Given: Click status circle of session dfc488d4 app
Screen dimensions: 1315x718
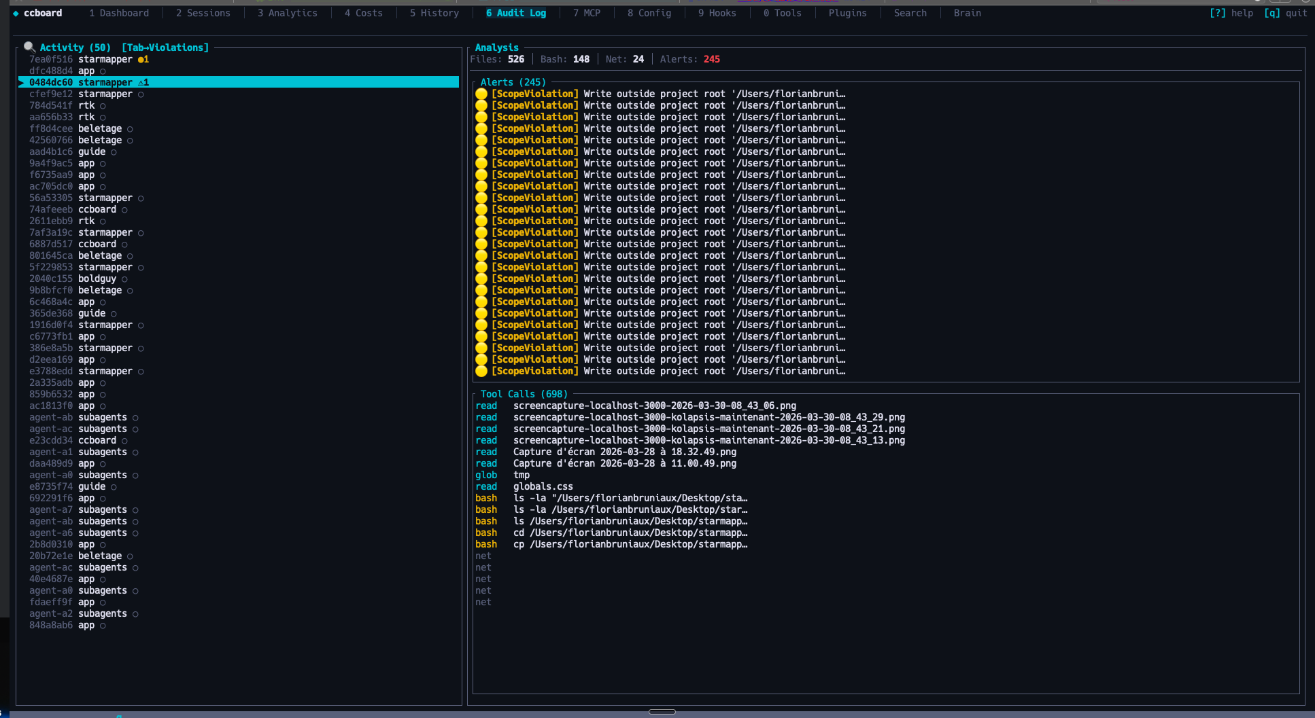Looking at the screenshot, I should tap(103, 71).
